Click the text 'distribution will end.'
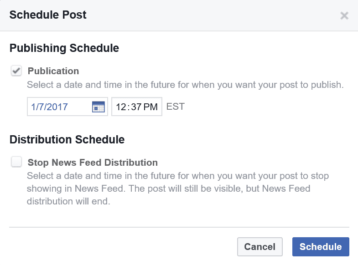 pyautogui.click(x=68, y=201)
